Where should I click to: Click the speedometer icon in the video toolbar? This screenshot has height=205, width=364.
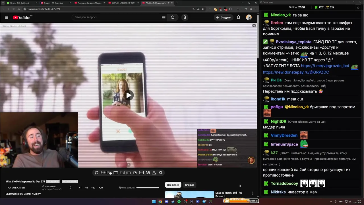click(x=135, y=173)
